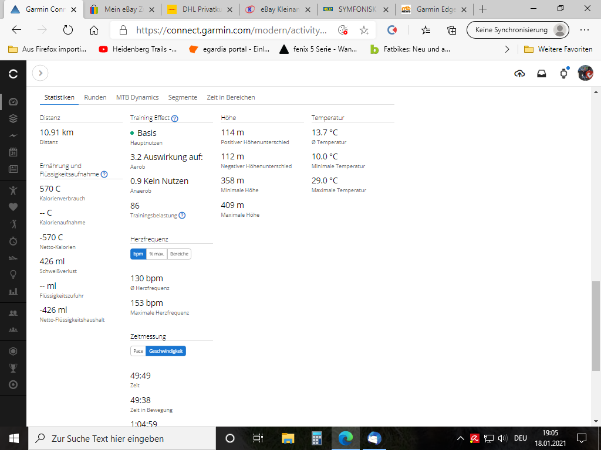Image resolution: width=601 pixels, height=450 pixels.
Task: Click the Keine Synchronisierung profile button
Action: [x=517, y=30]
